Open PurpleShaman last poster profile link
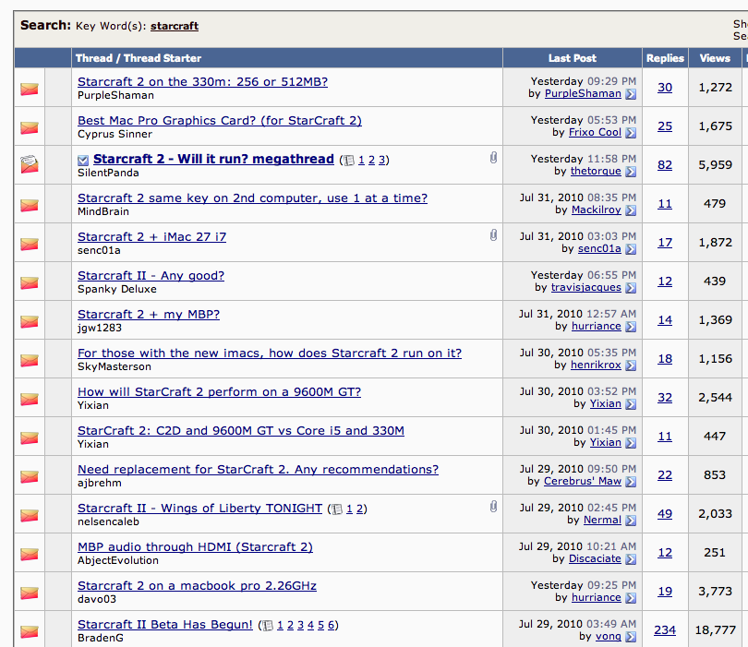The image size is (748, 647). click(583, 93)
